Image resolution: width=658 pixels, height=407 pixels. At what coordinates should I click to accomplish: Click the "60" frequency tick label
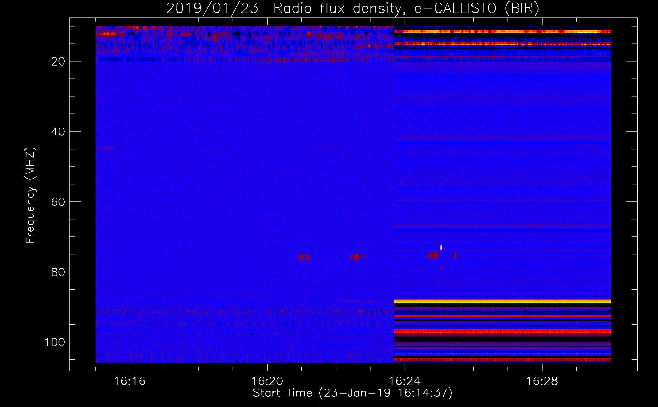(x=58, y=202)
